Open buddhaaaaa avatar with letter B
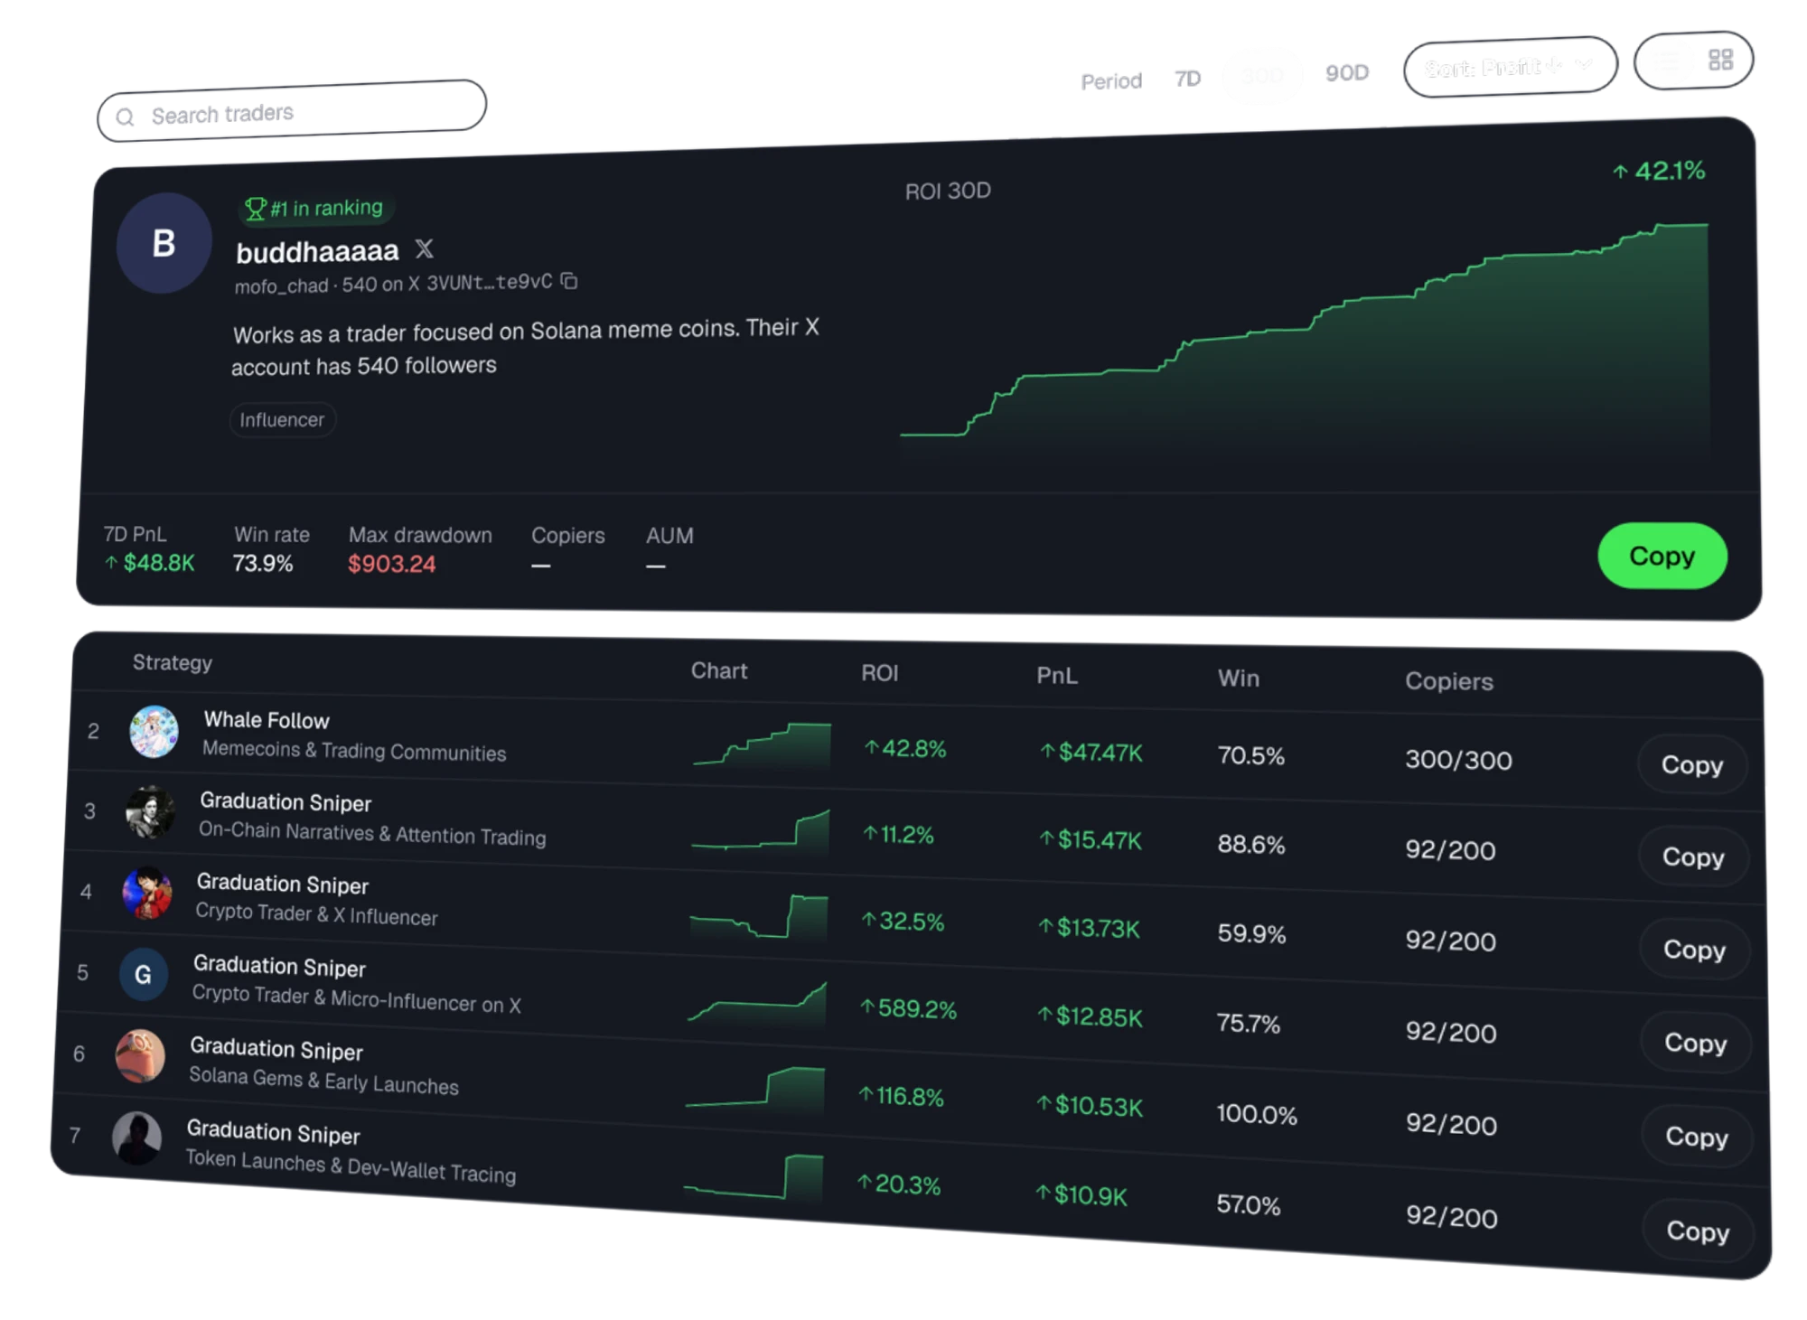 point(164,243)
